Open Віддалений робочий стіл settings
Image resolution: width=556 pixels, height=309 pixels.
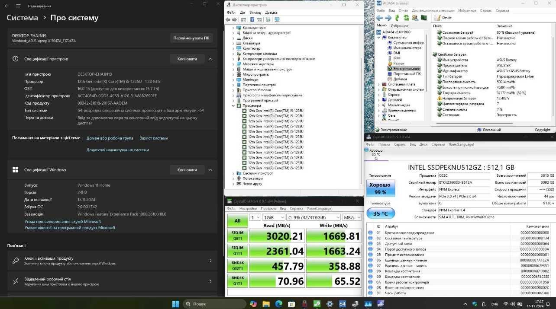pos(113,281)
